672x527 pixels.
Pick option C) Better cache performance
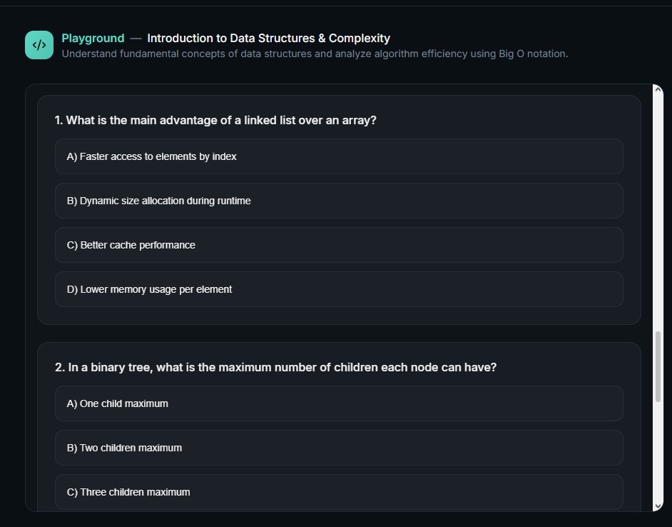click(x=339, y=245)
